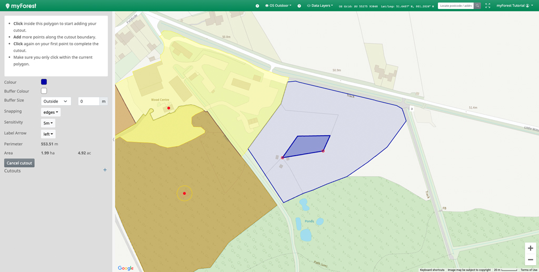Screen dimensions: 539x272
Task: Open the OS Outdoor basemap menu
Action: [x=278, y=6]
